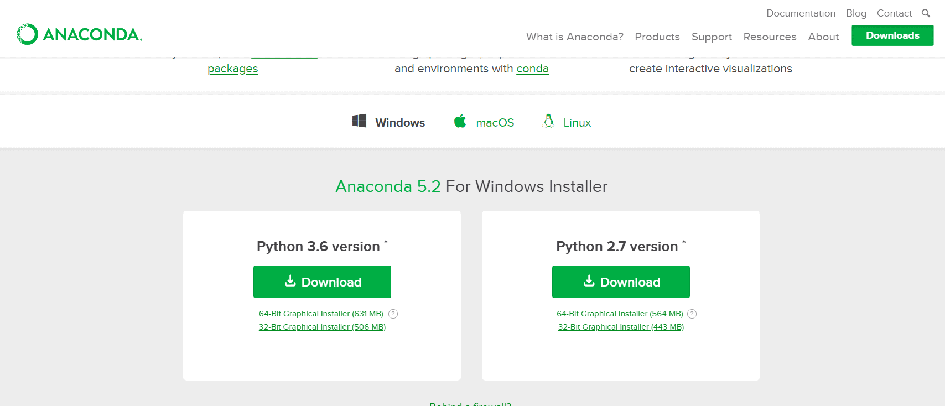Click the green Downloads button

click(x=892, y=35)
